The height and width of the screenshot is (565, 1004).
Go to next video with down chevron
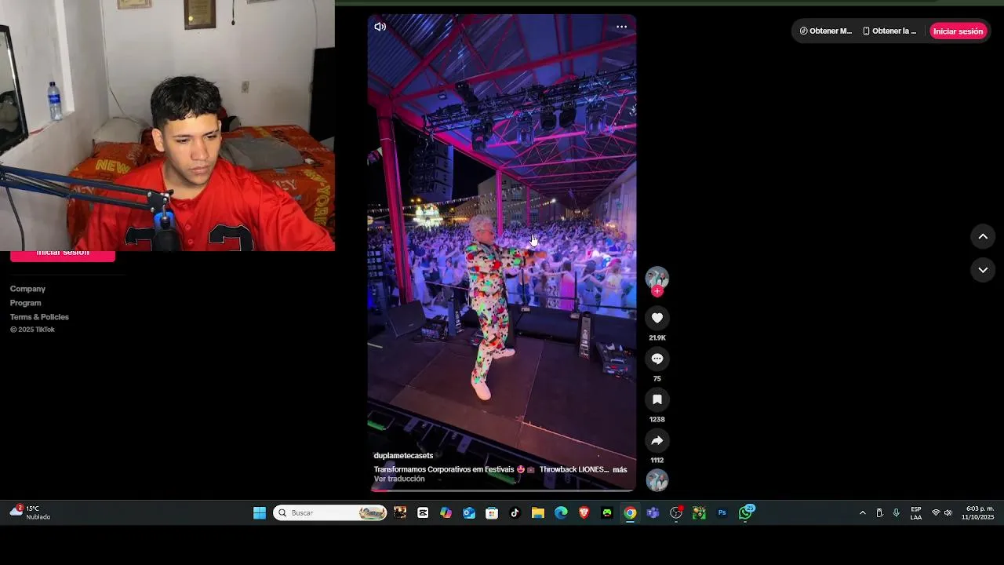tap(983, 270)
